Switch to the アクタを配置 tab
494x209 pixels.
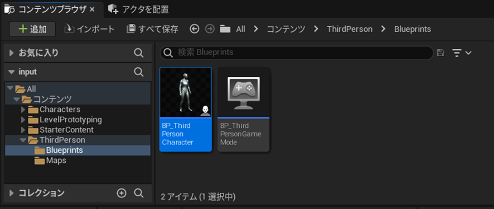click(x=138, y=9)
